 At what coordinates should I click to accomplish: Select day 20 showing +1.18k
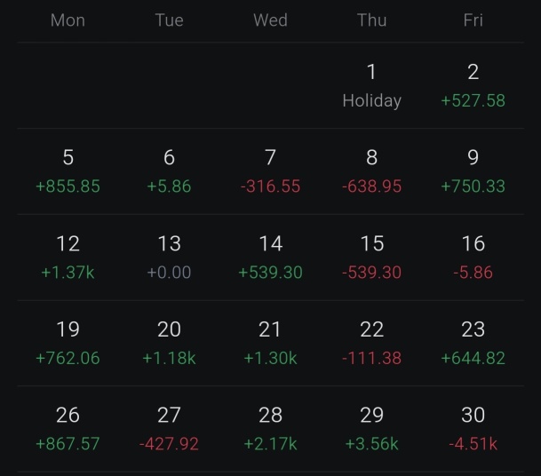[169, 343]
